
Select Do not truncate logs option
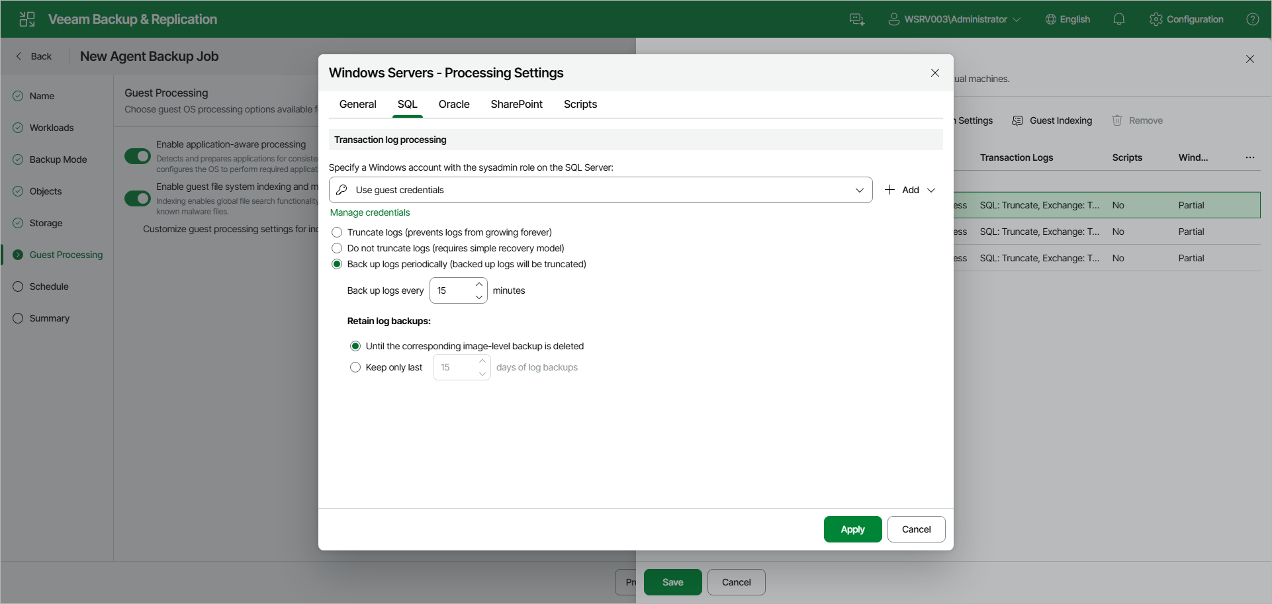click(x=337, y=248)
